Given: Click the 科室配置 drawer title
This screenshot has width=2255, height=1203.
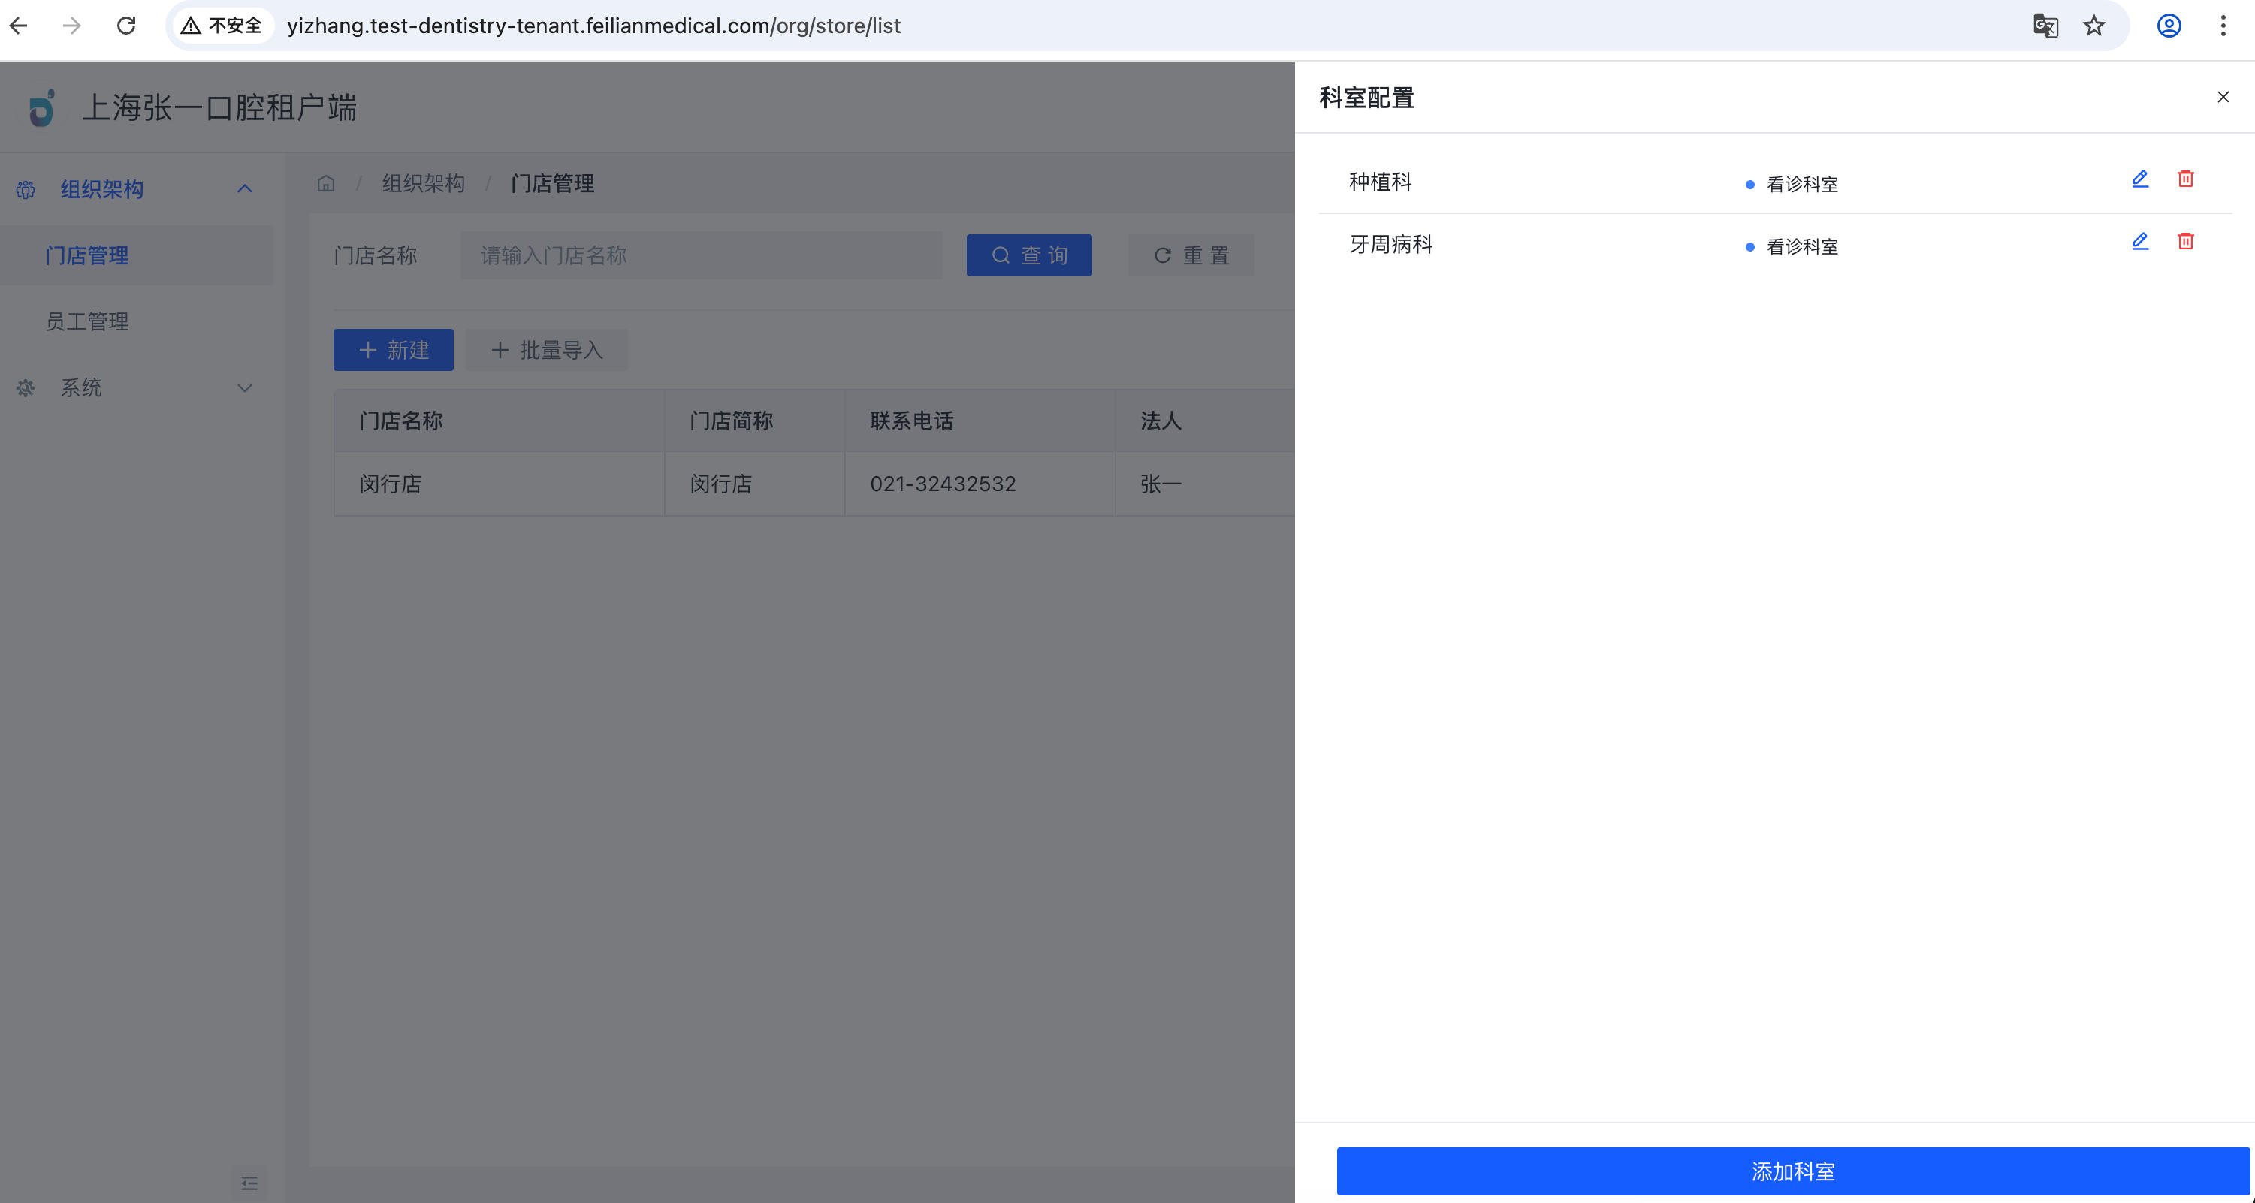Looking at the screenshot, I should pyautogui.click(x=1366, y=98).
